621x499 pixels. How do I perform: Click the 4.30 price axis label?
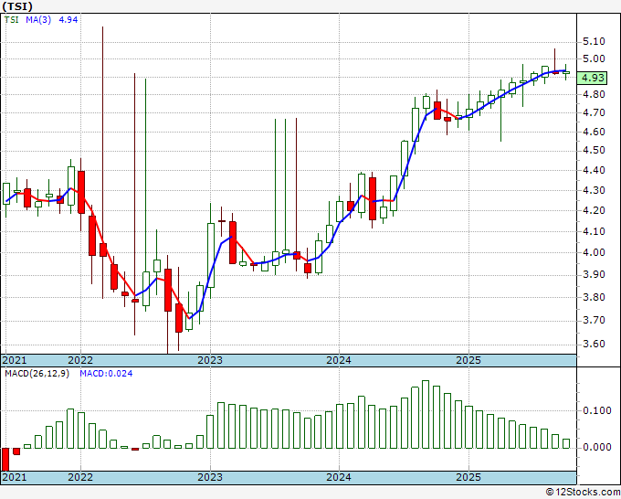594,191
